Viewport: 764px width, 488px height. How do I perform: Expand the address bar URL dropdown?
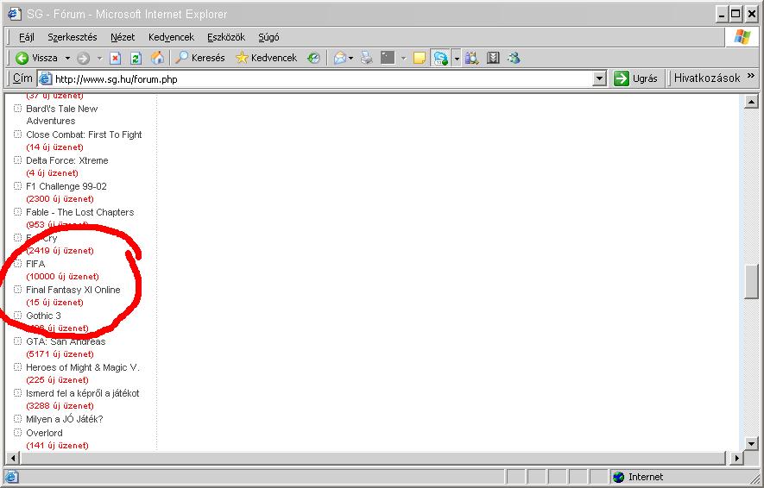pyautogui.click(x=600, y=78)
